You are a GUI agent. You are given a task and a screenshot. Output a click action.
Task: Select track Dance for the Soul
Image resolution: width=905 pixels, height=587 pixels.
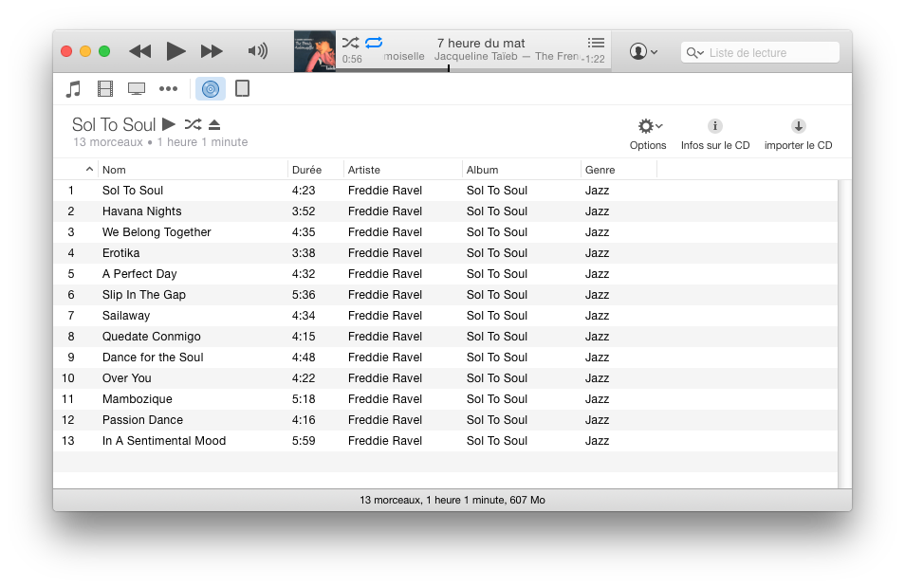(x=445, y=358)
